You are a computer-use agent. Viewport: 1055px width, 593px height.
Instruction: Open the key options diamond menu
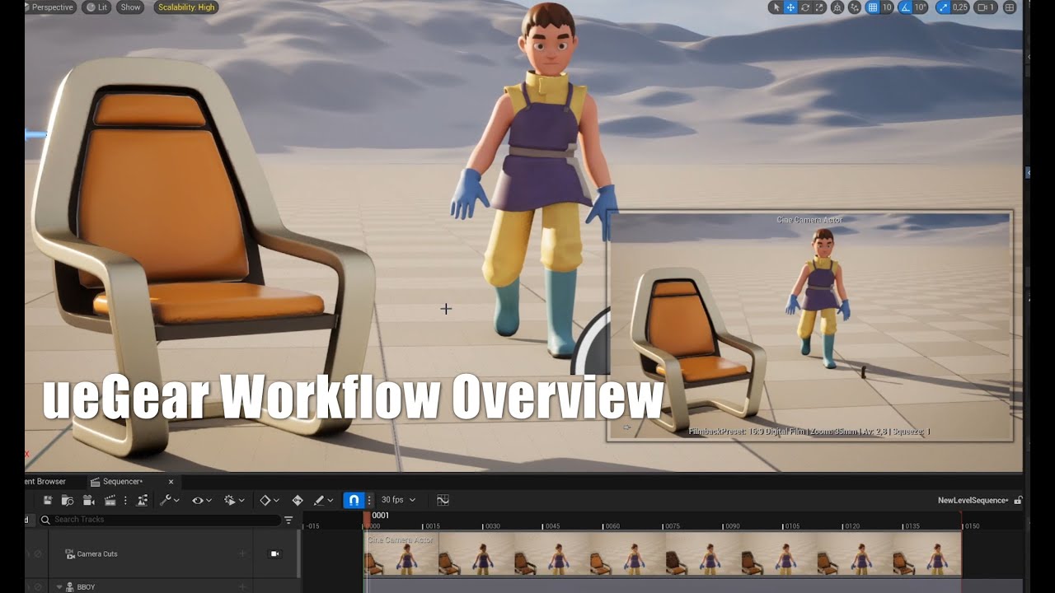(270, 500)
